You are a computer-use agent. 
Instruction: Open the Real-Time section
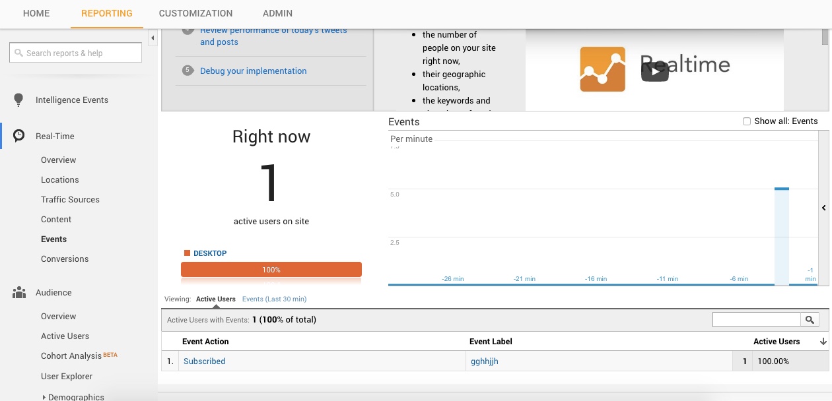pos(55,137)
